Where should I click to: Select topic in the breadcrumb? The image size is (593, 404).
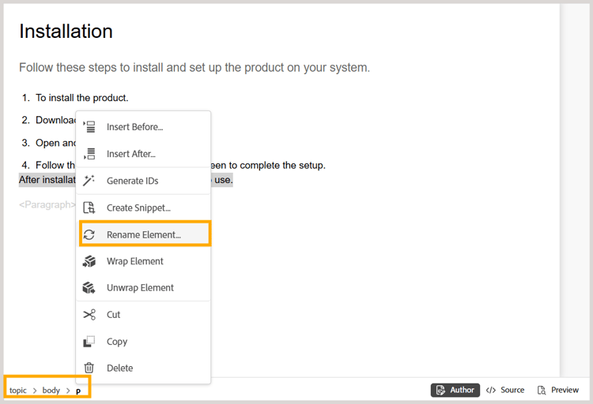coord(17,391)
